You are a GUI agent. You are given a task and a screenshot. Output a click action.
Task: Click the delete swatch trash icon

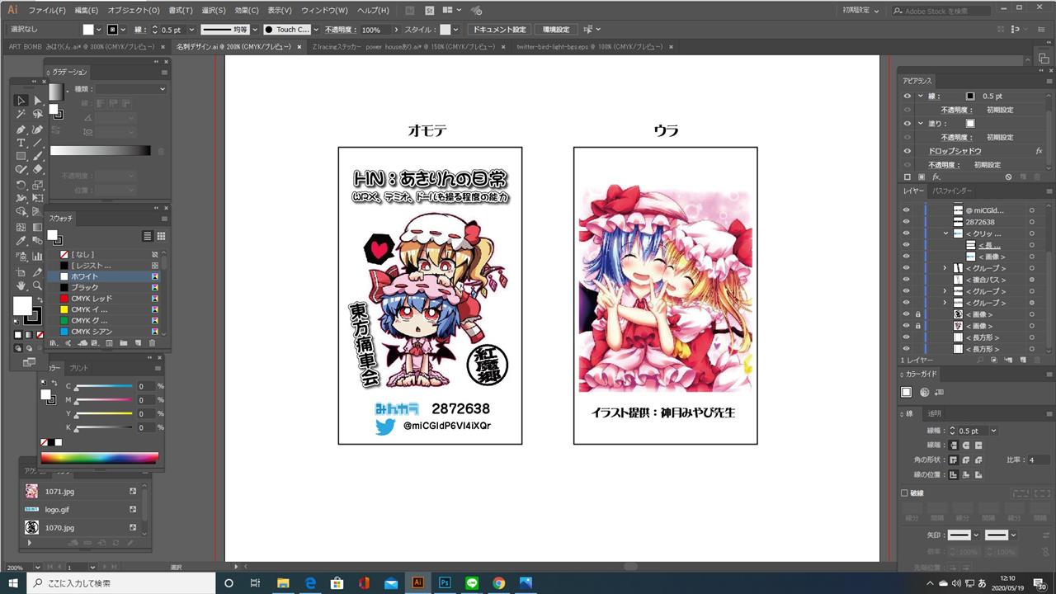point(152,342)
